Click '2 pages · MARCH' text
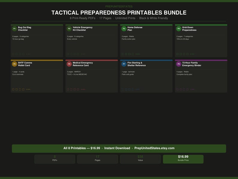 pyautogui.click(x=74, y=72)
